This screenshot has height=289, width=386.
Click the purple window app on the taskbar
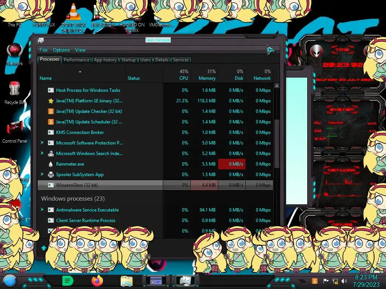(156, 281)
